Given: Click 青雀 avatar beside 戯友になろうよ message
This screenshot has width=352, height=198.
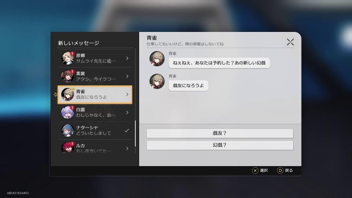Looking at the screenshot, I should [x=157, y=81].
